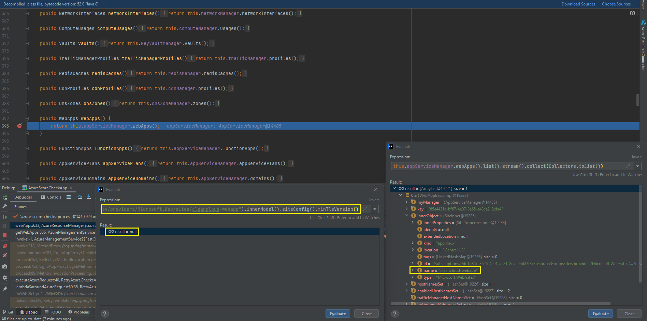The height and width of the screenshot is (321, 647).
Task: Open View Breakpoints icon
Action: pos(5,246)
